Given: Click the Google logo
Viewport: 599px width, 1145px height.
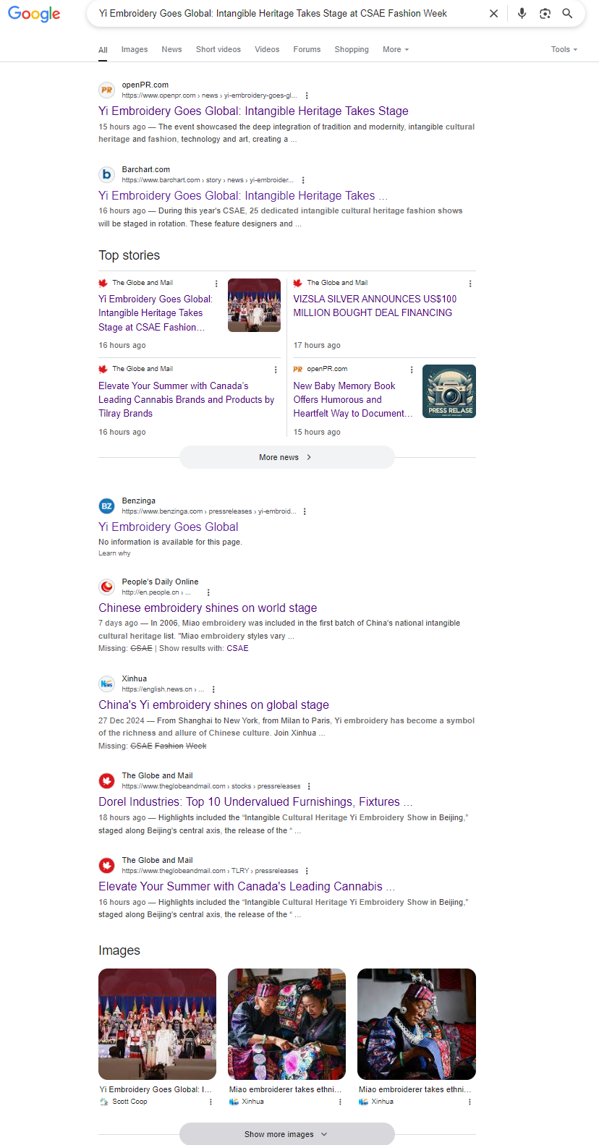Looking at the screenshot, I should click(x=34, y=14).
